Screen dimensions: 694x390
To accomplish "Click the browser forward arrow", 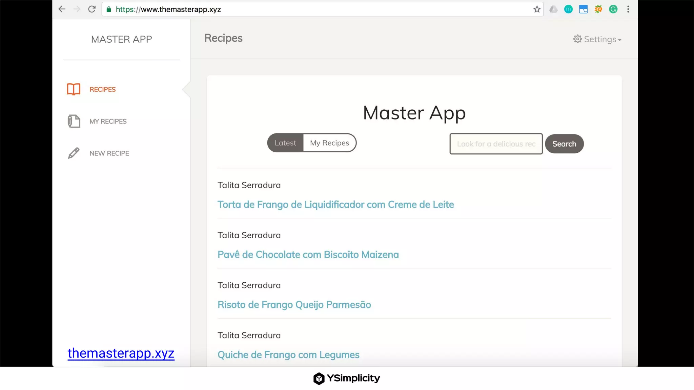I will coord(77,9).
